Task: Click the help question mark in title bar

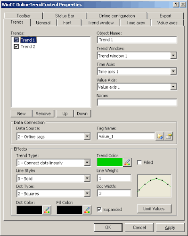Action: coord(176,4)
